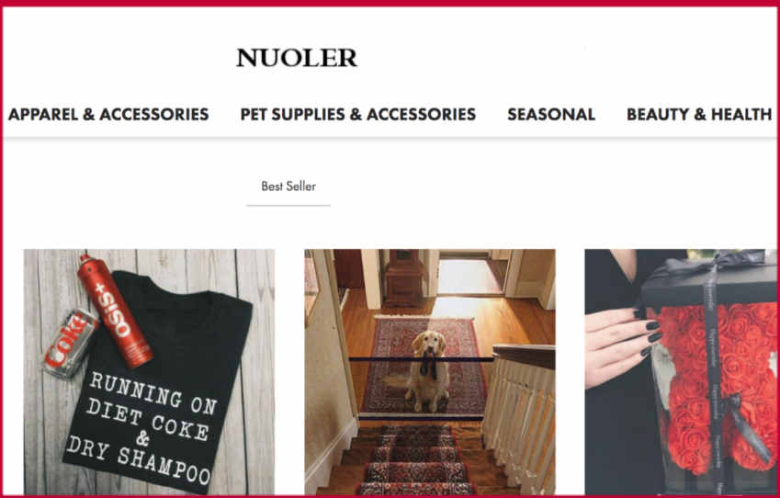Click the Running on Diet Coke shirt text
The height and width of the screenshot is (498, 780).
(144, 427)
